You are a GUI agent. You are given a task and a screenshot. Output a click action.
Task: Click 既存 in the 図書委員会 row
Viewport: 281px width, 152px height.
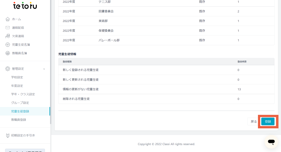click(x=202, y=11)
